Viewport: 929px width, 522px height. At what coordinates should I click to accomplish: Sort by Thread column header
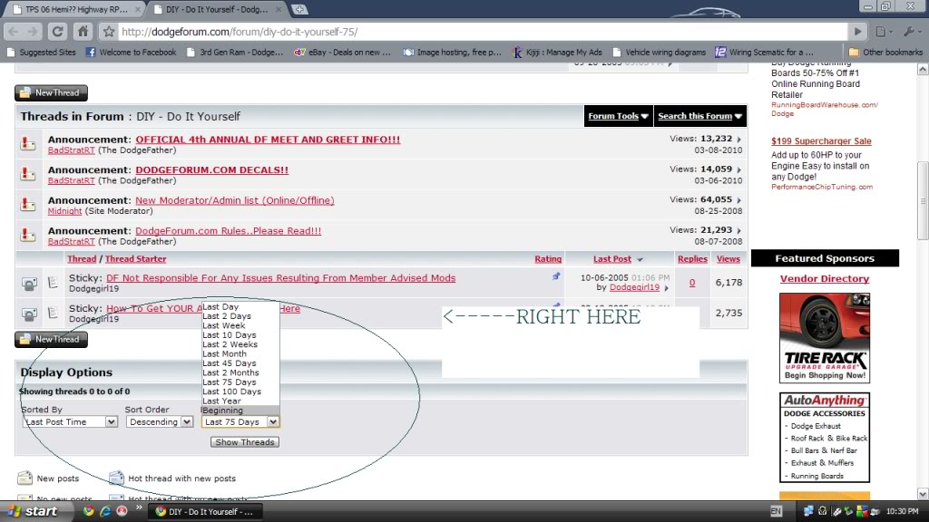click(82, 259)
